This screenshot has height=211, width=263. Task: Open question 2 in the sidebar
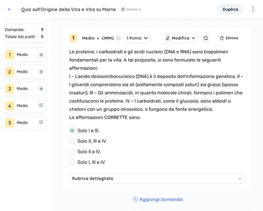(x=24, y=71)
